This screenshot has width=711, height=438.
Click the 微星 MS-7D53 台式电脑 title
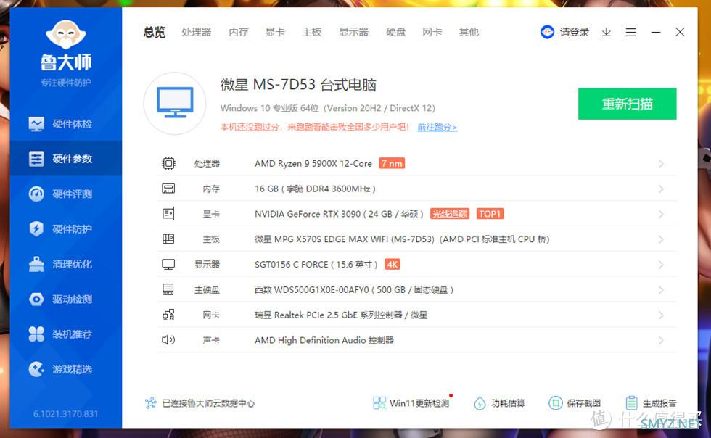298,85
